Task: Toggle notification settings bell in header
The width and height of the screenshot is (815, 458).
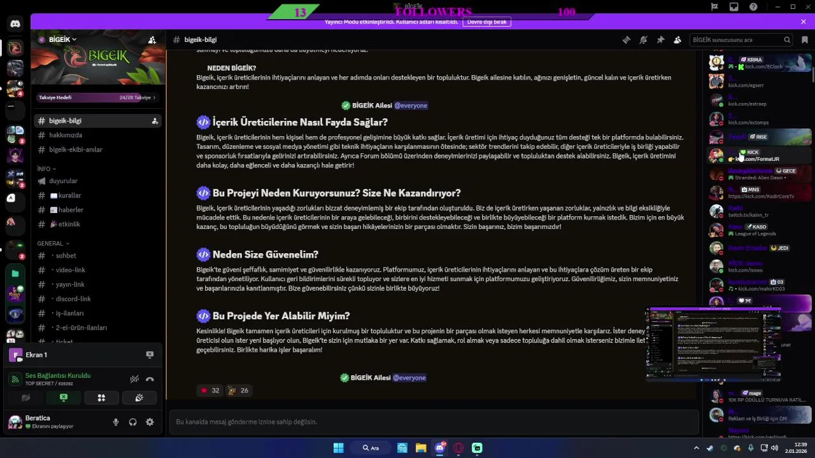Action: click(644, 39)
